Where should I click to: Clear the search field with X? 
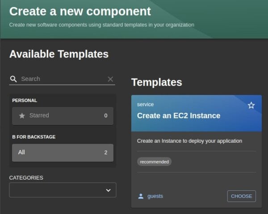110,79
